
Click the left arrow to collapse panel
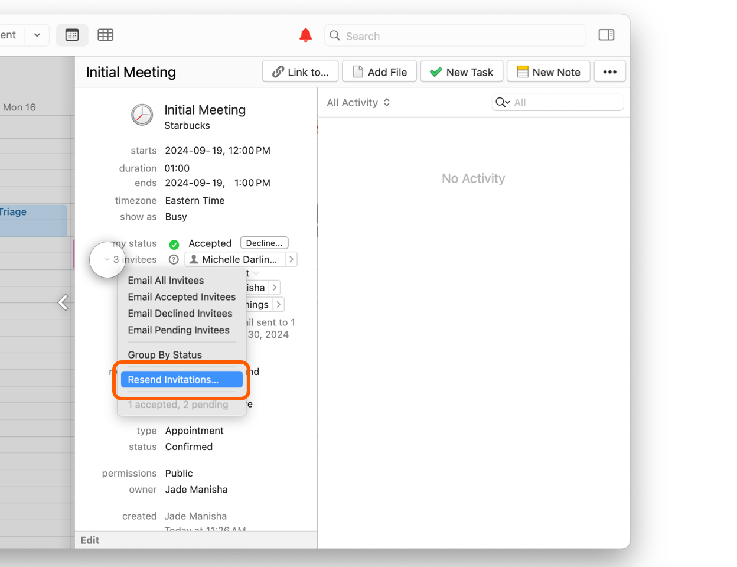63,302
